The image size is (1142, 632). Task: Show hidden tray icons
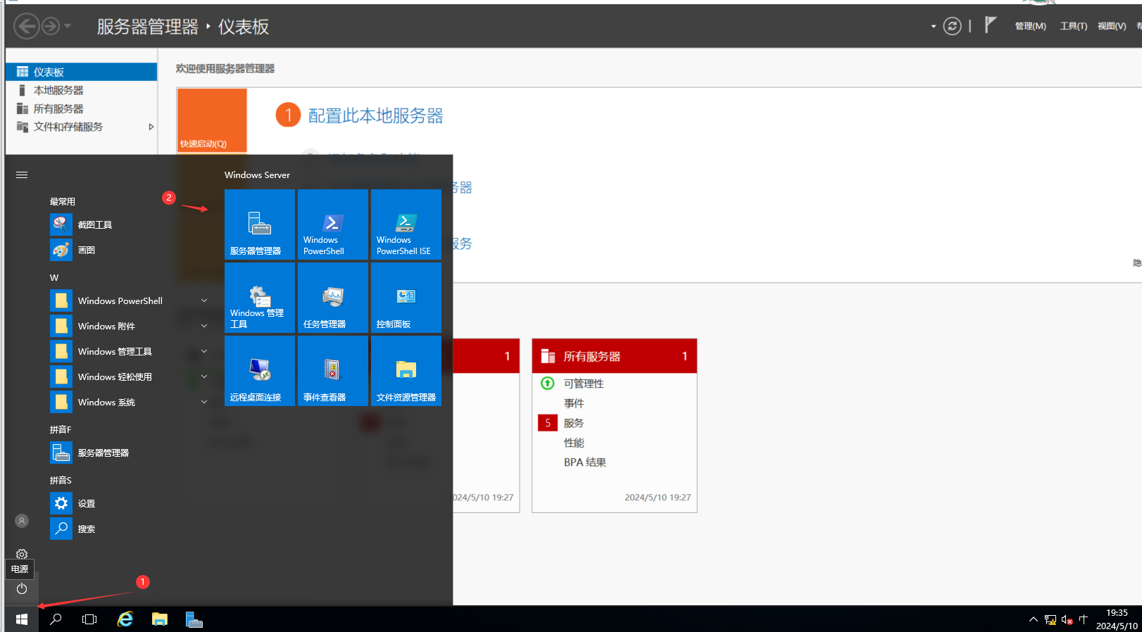tap(1033, 619)
